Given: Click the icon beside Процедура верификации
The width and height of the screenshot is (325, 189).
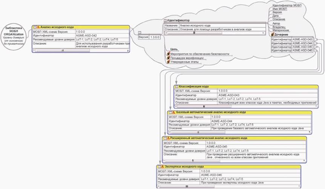Looking at the screenshot, I should (168, 58).
